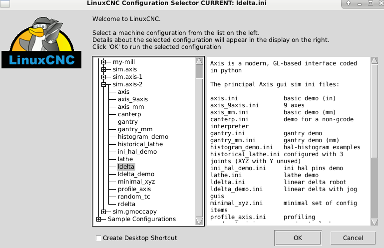This screenshot has height=248, width=384.
Task: Select the gantry_mm configuration
Action: (135, 129)
